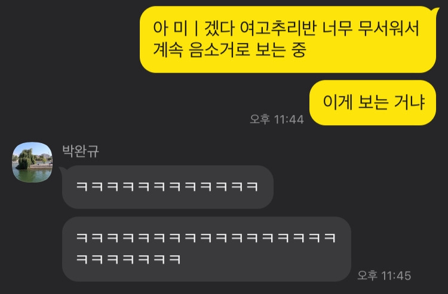Image resolution: width=448 pixels, height=294 pixels.
Task: Click the word 음소거로 in the first message
Action: (219, 49)
